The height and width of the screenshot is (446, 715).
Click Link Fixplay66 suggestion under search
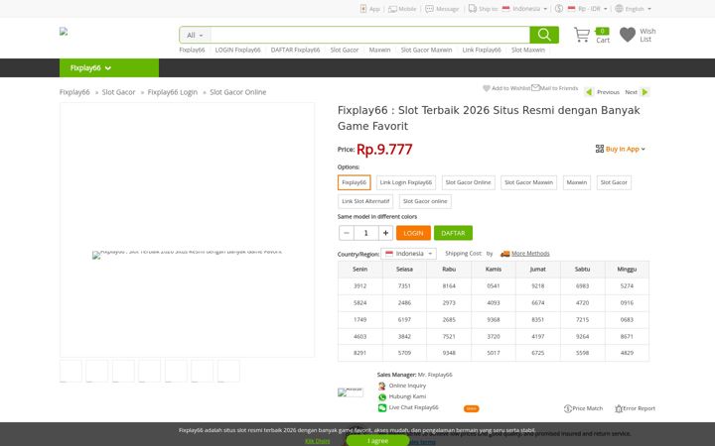tap(482, 51)
